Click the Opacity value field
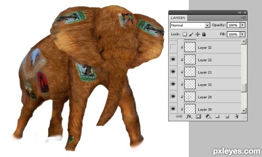The height and width of the screenshot is (157, 262). pyautogui.click(x=233, y=25)
